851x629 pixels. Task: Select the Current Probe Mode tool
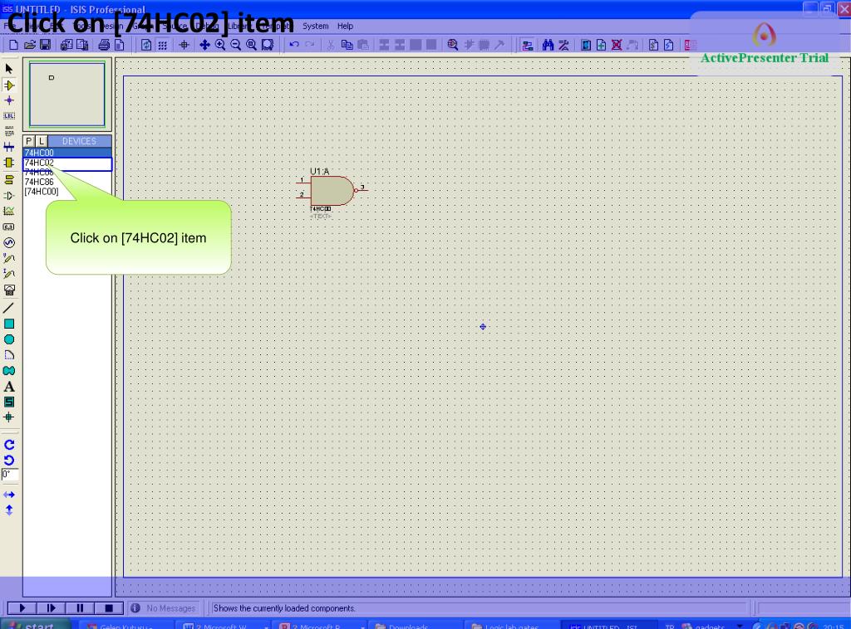pos(8,274)
